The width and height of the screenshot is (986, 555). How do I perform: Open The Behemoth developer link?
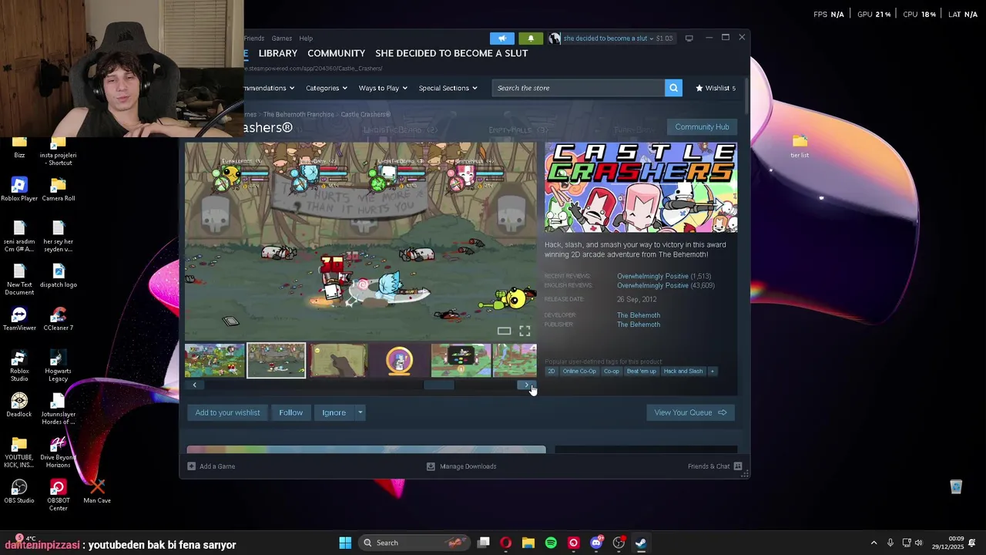(639, 315)
